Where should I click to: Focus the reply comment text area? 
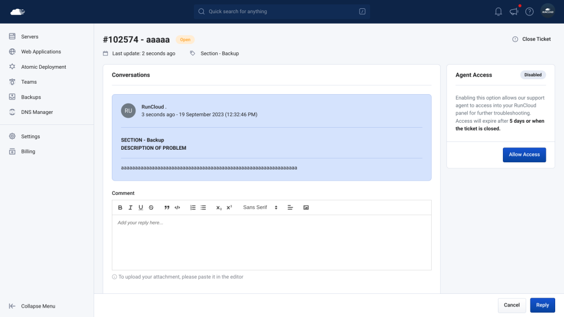coord(272,242)
